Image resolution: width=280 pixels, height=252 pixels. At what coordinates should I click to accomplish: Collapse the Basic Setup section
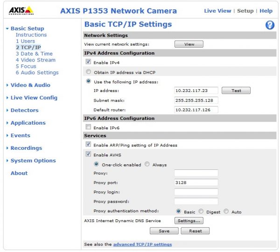click(x=27, y=28)
